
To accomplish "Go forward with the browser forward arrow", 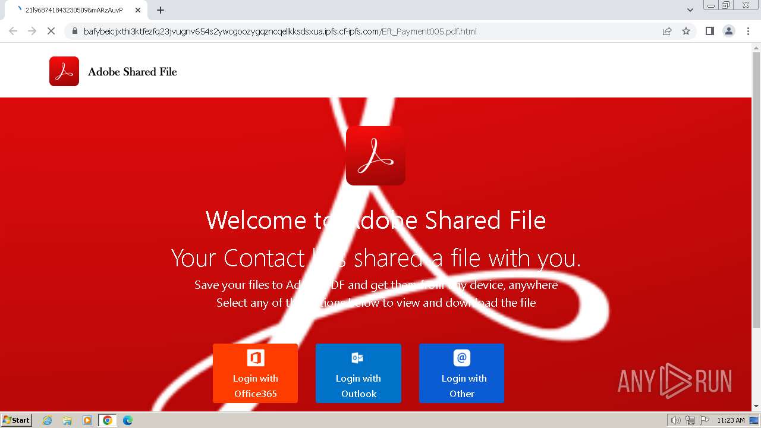I will coord(32,31).
